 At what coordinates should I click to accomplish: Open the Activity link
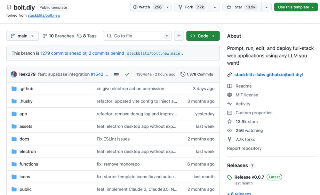(x=243, y=104)
